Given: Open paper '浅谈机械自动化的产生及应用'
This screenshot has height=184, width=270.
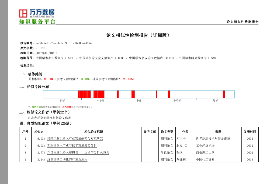Looking at the screenshot, I should coord(67,159).
